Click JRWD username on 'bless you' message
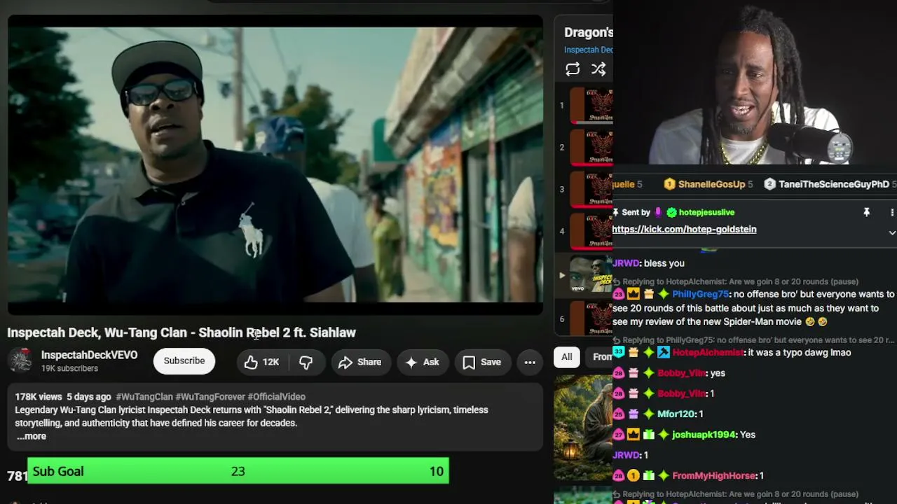 click(x=625, y=263)
